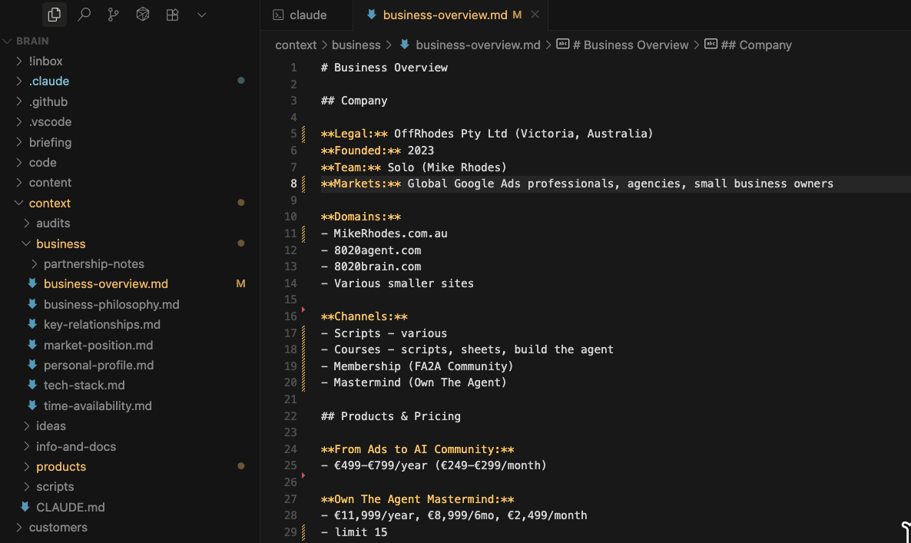
Task: Switch to the claude tab
Action: click(x=303, y=14)
